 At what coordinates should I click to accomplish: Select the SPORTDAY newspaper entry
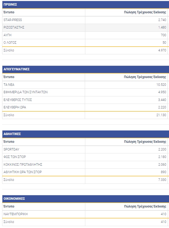tap(11, 149)
